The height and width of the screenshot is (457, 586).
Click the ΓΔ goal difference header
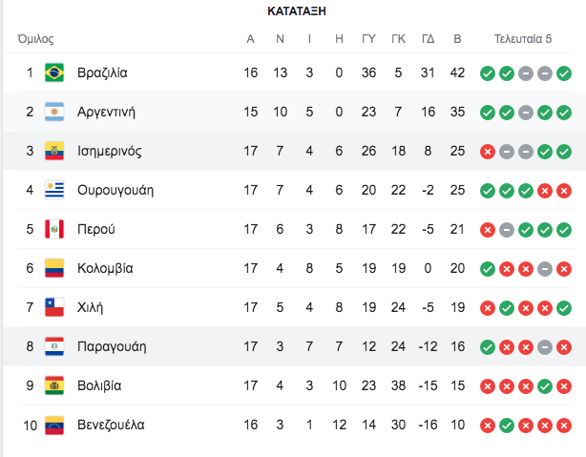(428, 39)
